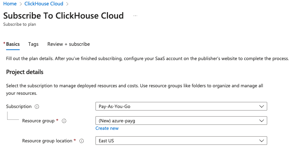Click the chevron arrow in the East US field

coord(262,141)
